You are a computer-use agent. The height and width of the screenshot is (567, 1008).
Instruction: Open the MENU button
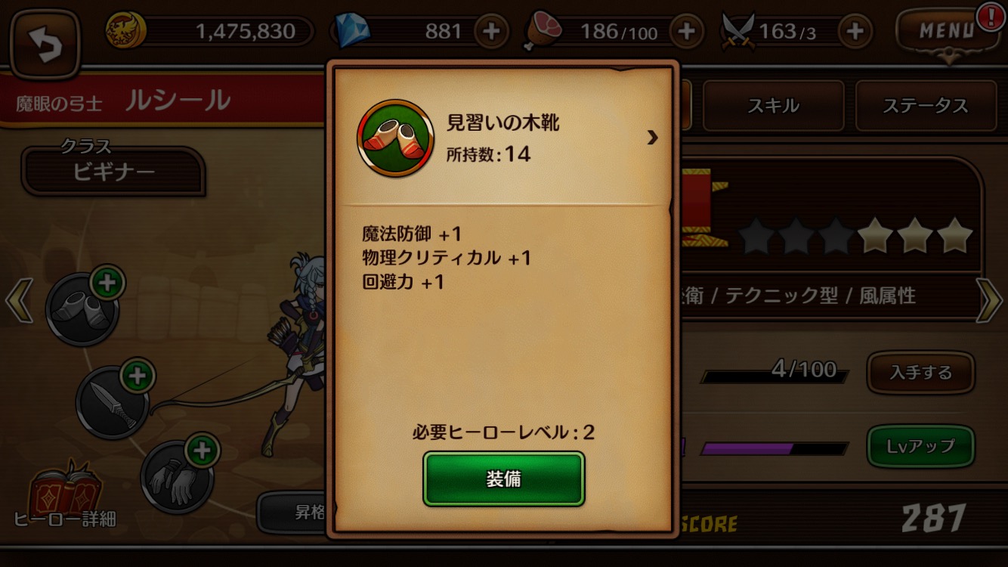click(947, 32)
